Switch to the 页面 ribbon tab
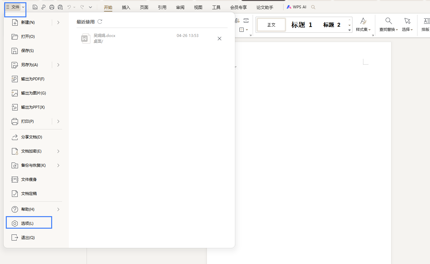Screen dimensions: 430x264 [144, 7]
